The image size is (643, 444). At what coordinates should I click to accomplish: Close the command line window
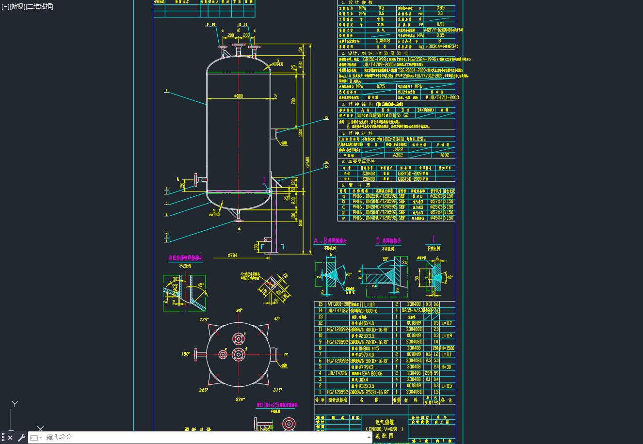click(x=10, y=437)
